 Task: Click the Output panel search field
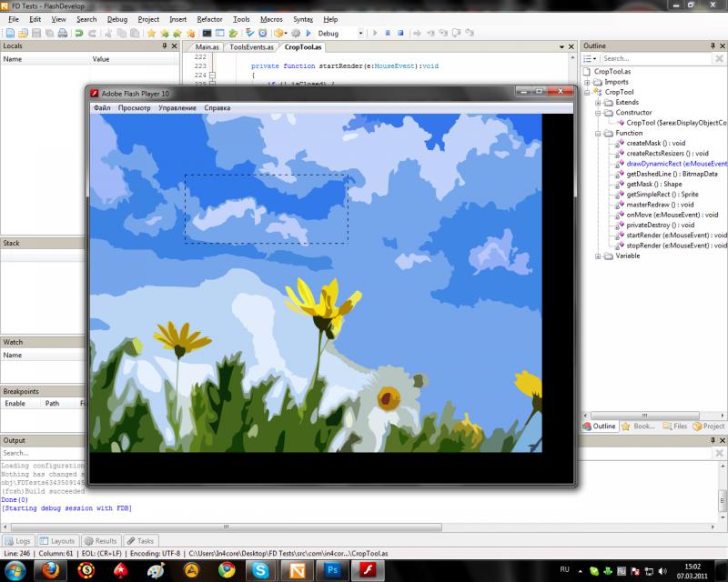43,453
